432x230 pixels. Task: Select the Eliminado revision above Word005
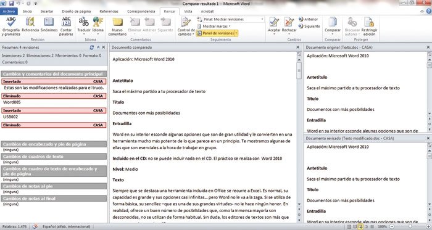[x=54, y=96]
